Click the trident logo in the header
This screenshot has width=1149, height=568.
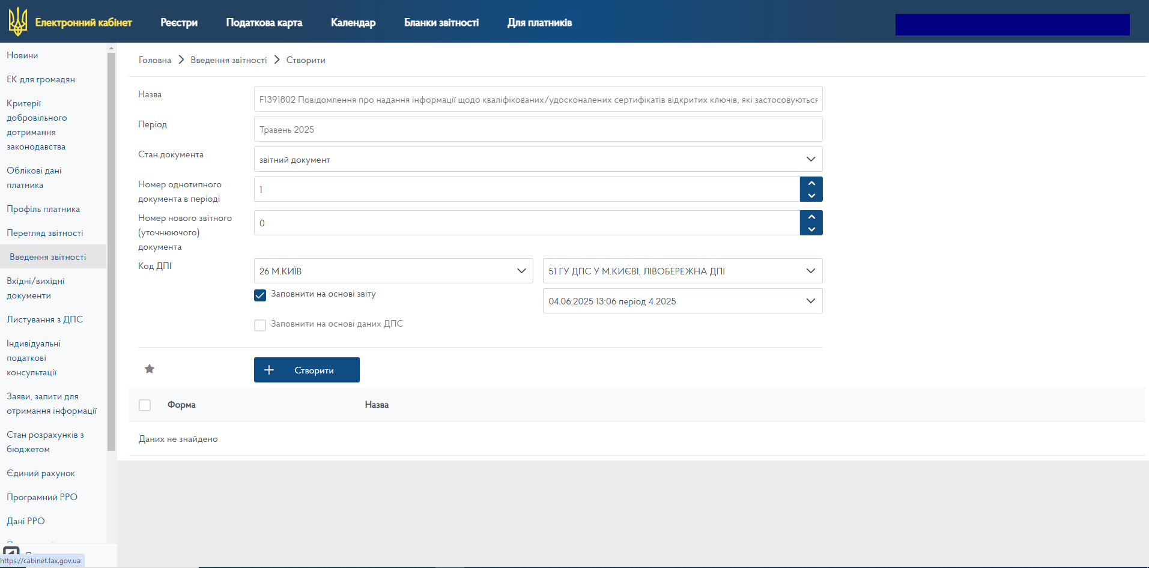coord(18,22)
